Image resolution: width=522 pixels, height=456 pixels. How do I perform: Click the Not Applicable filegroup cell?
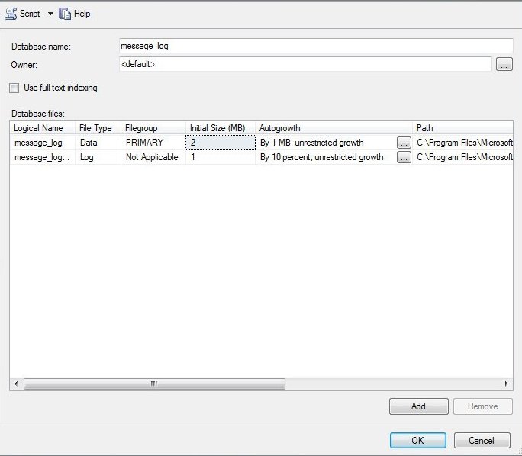(153, 158)
